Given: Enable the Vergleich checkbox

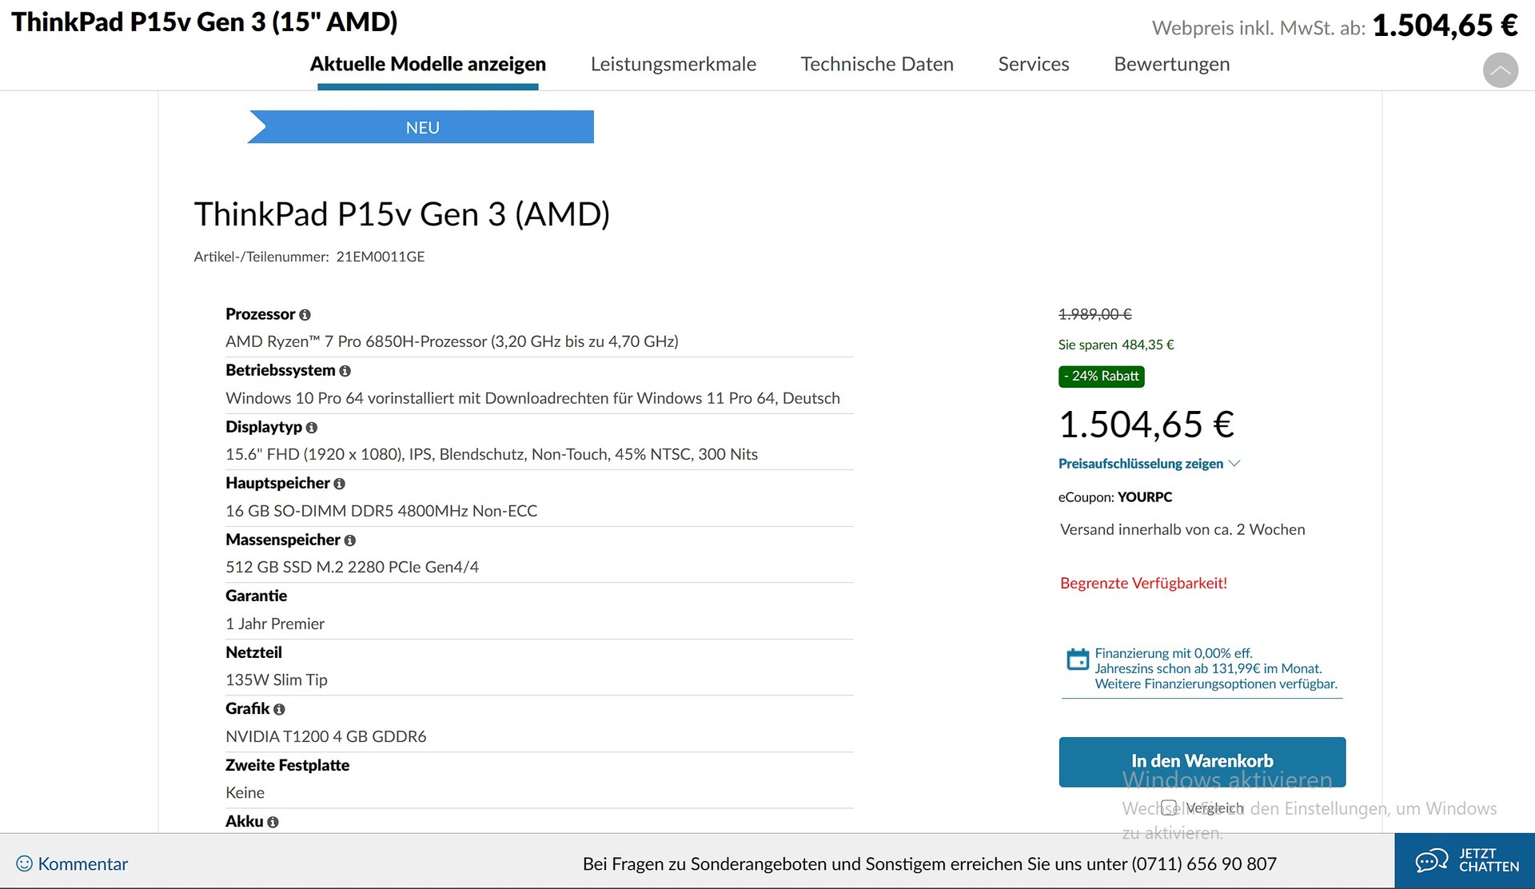Looking at the screenshot, I should (1169, 807).
